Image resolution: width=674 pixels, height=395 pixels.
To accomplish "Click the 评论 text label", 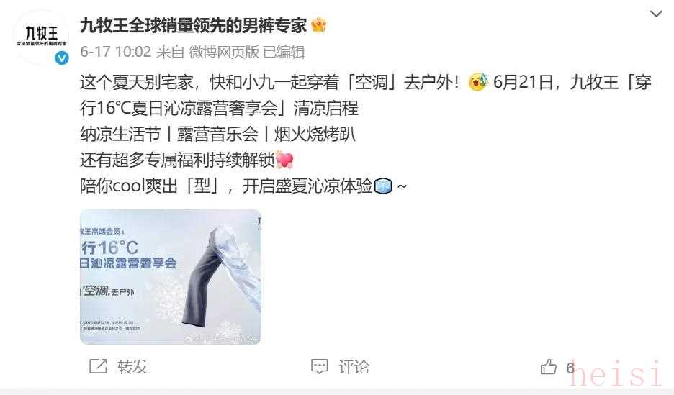I will click(354, 367).
